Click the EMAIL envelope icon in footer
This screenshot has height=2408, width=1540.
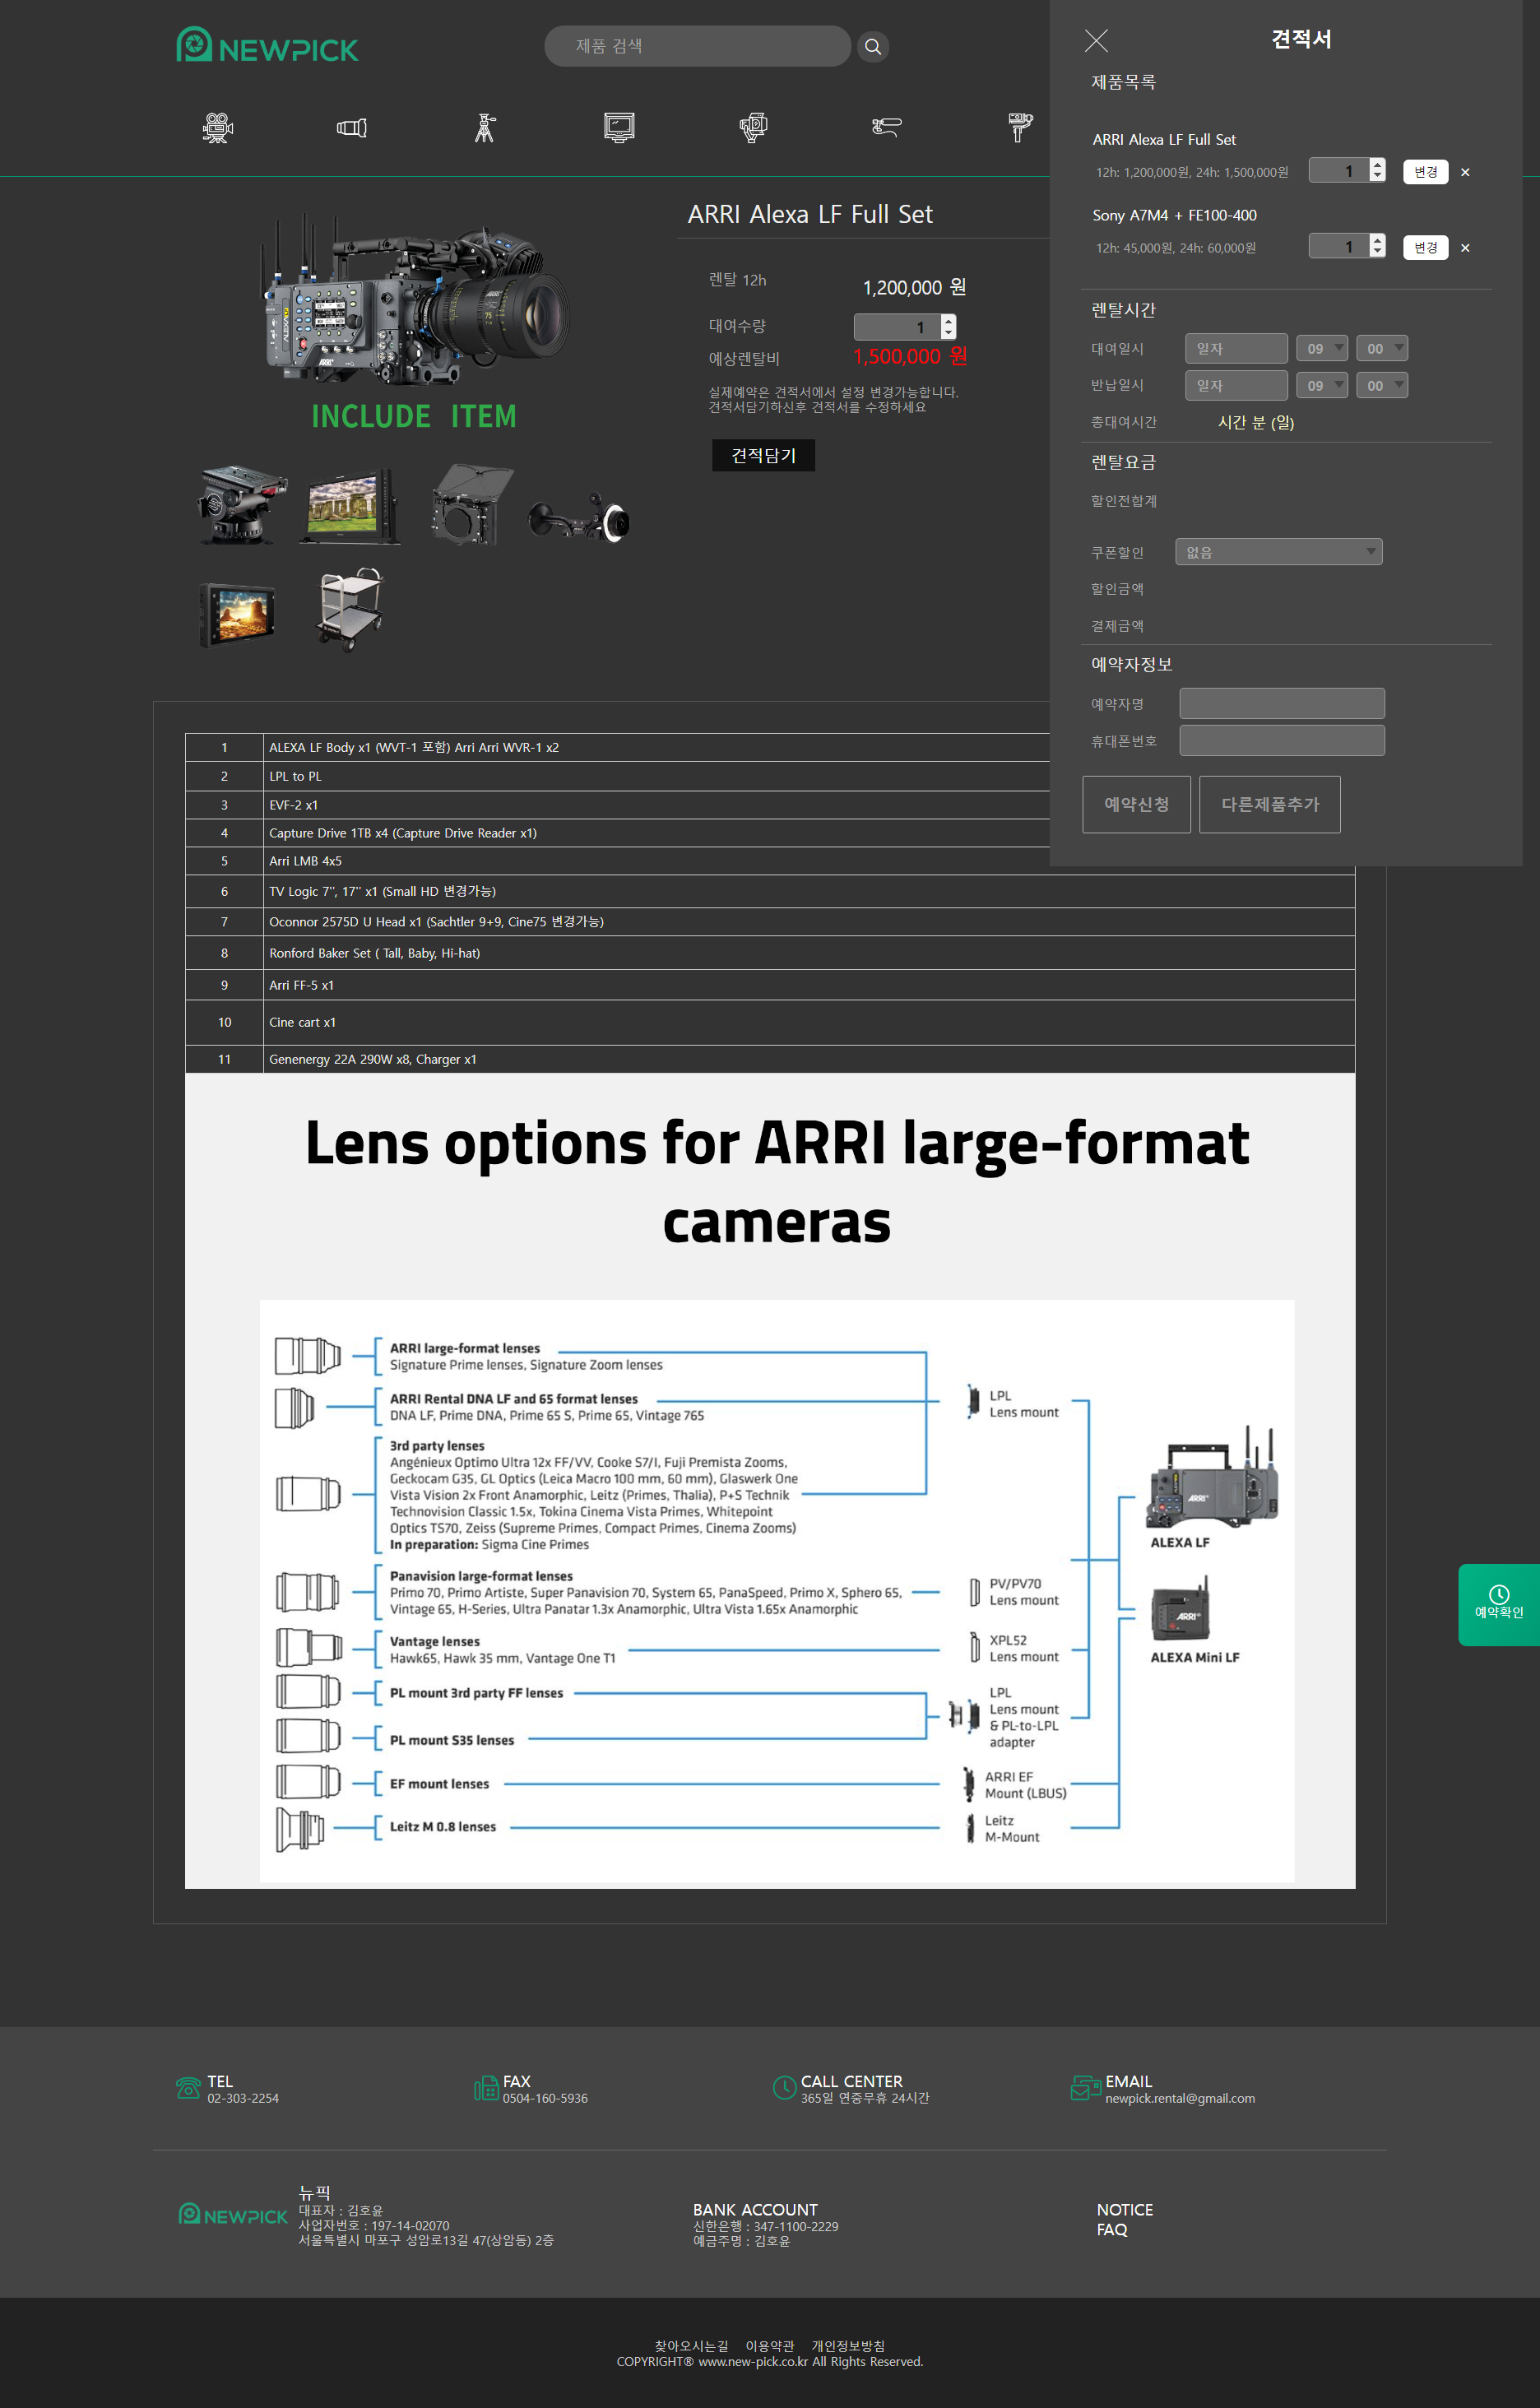[x=1086, y=2087]
